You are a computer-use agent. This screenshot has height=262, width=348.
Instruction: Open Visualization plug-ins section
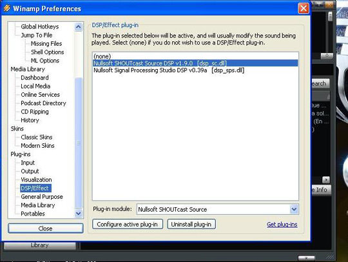click(x=36, y=179)
